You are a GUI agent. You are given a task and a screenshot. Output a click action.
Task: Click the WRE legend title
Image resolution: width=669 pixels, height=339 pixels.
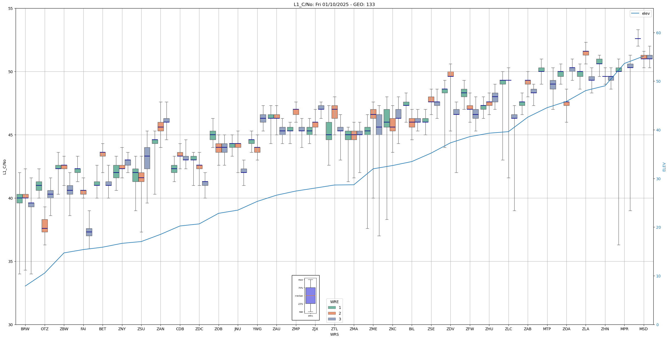pyautogui.click(x=334, y=302)
